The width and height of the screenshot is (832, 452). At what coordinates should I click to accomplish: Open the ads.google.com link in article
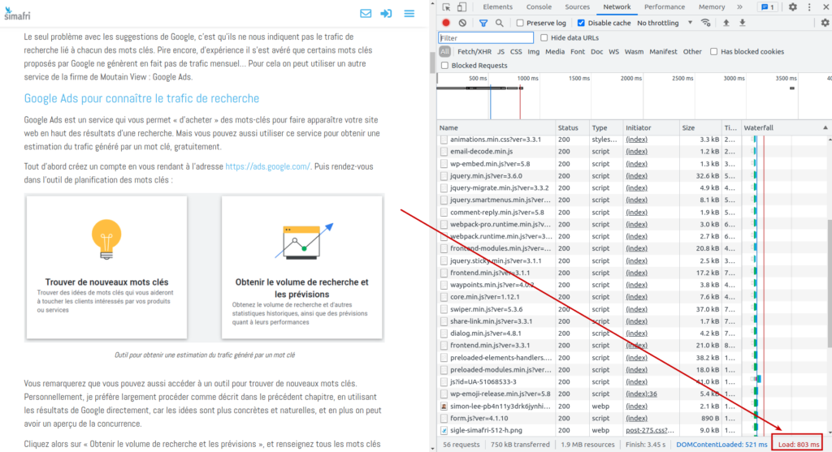(267, 166)
